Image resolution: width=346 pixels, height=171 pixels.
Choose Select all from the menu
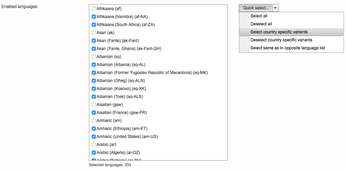click(259, 16)
